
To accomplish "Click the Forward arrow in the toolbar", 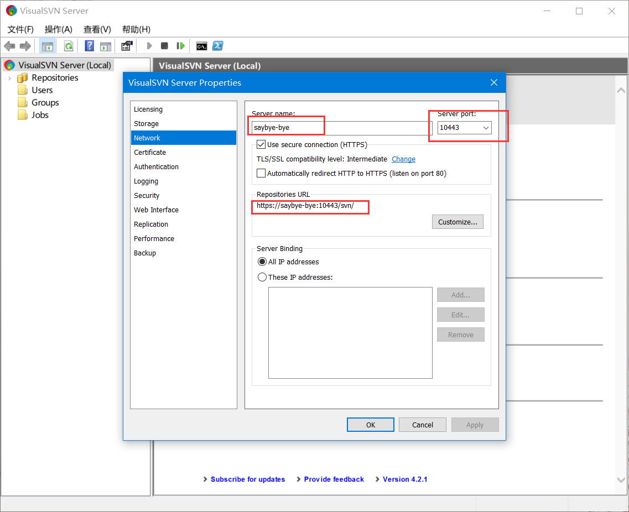I will click(25, 46).
